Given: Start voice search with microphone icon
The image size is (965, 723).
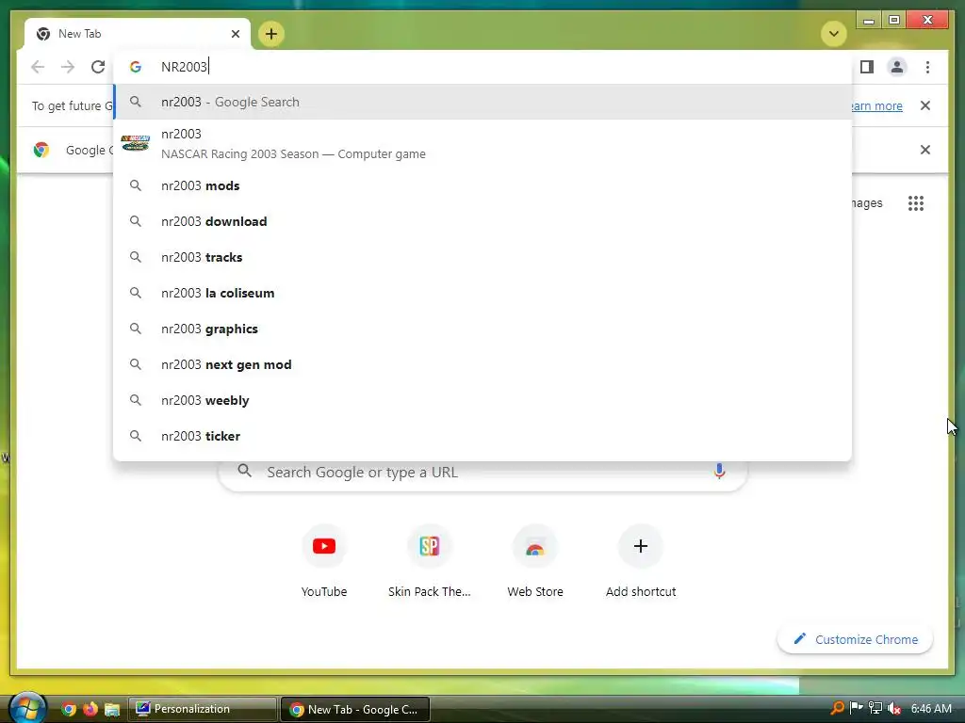Looking at the screenshot, I should [x=719, y=472].
